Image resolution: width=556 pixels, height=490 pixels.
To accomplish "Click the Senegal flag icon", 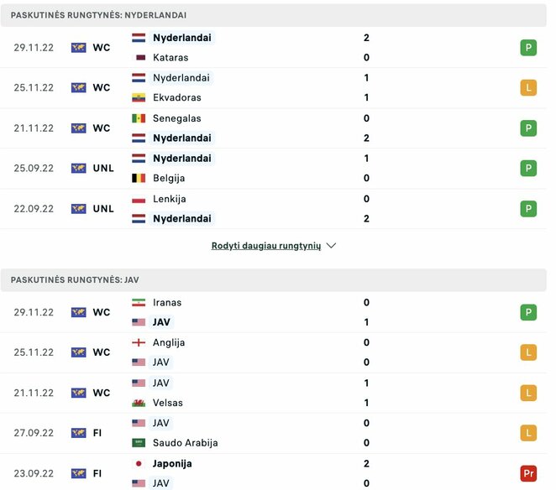I will [x=139, y=118].
